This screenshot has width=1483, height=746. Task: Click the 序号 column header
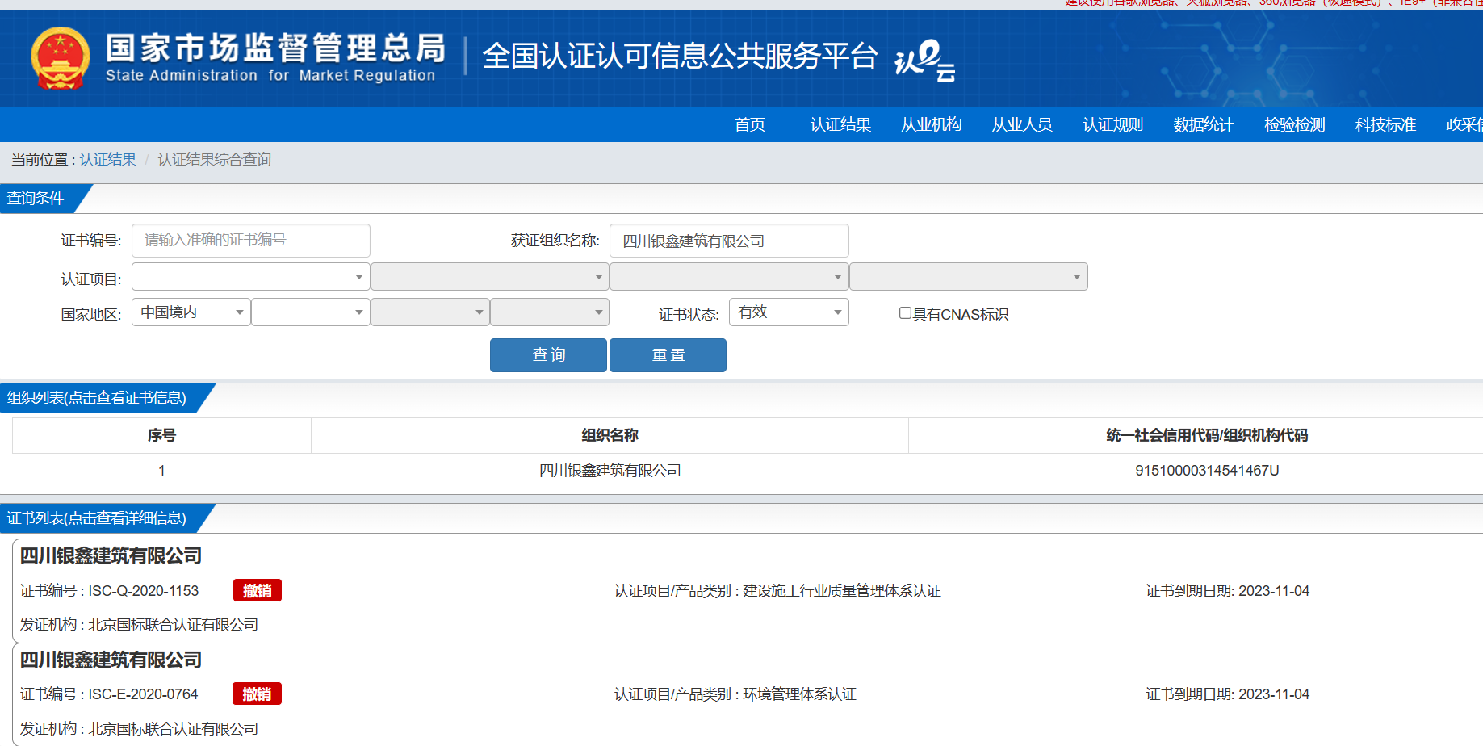[161, 435]
